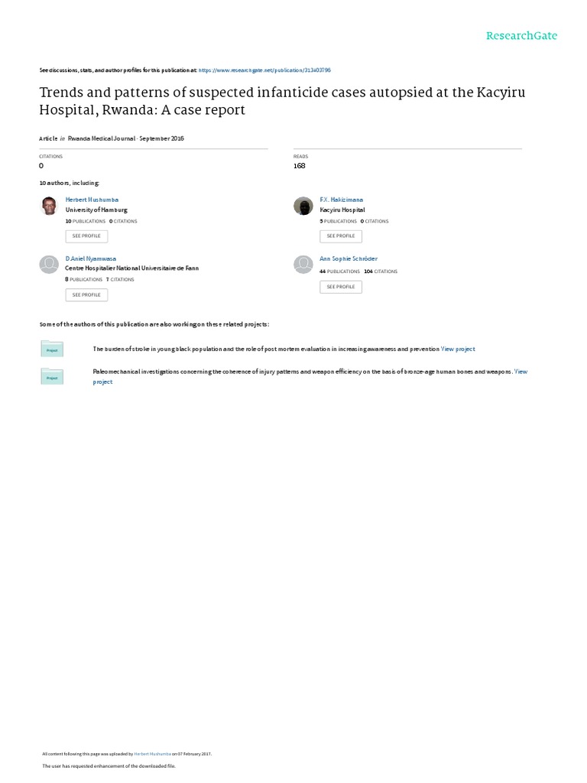Viewport: 587px width, 783px height.
Task: Click Ann Sophie Schröder's avatar placeholder icon
Action: pos(303,265)
